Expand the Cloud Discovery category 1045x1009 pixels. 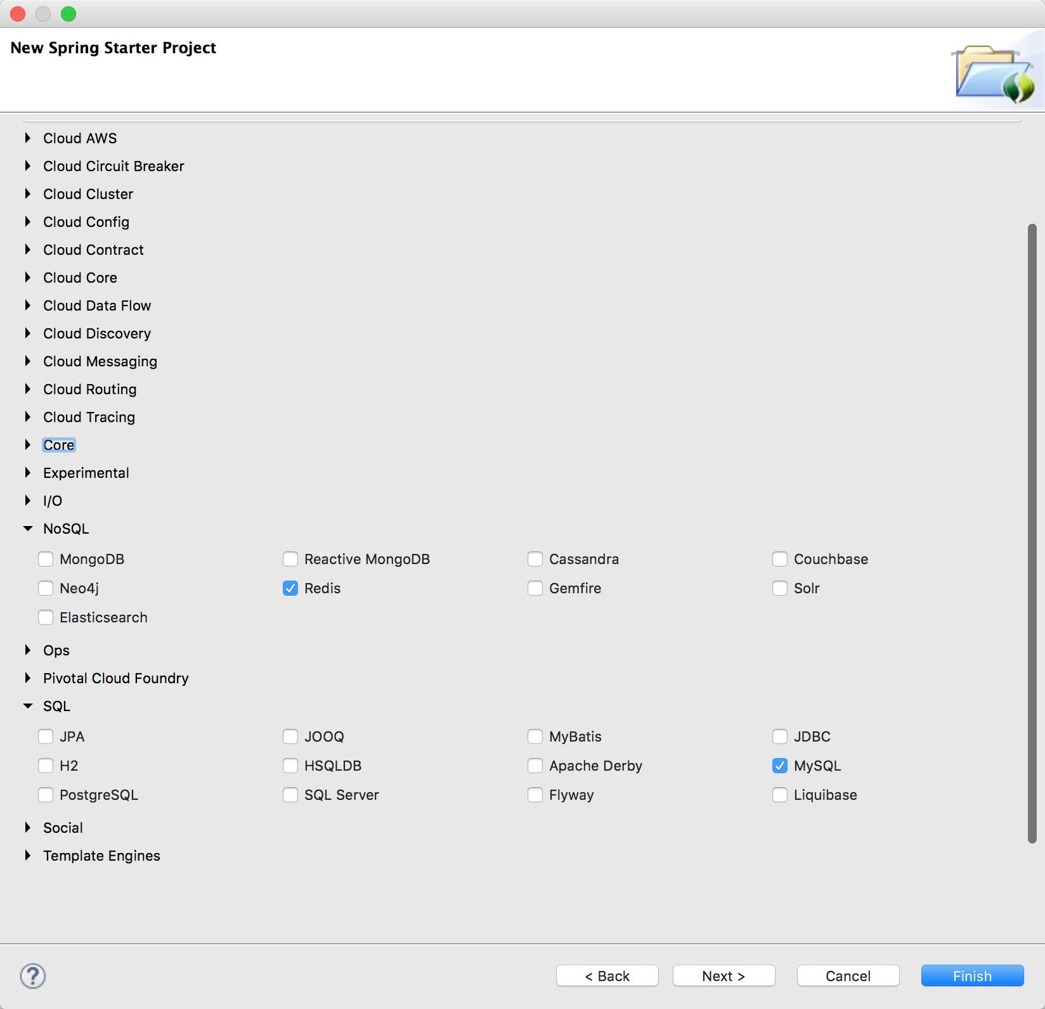[x=28, y=333]
